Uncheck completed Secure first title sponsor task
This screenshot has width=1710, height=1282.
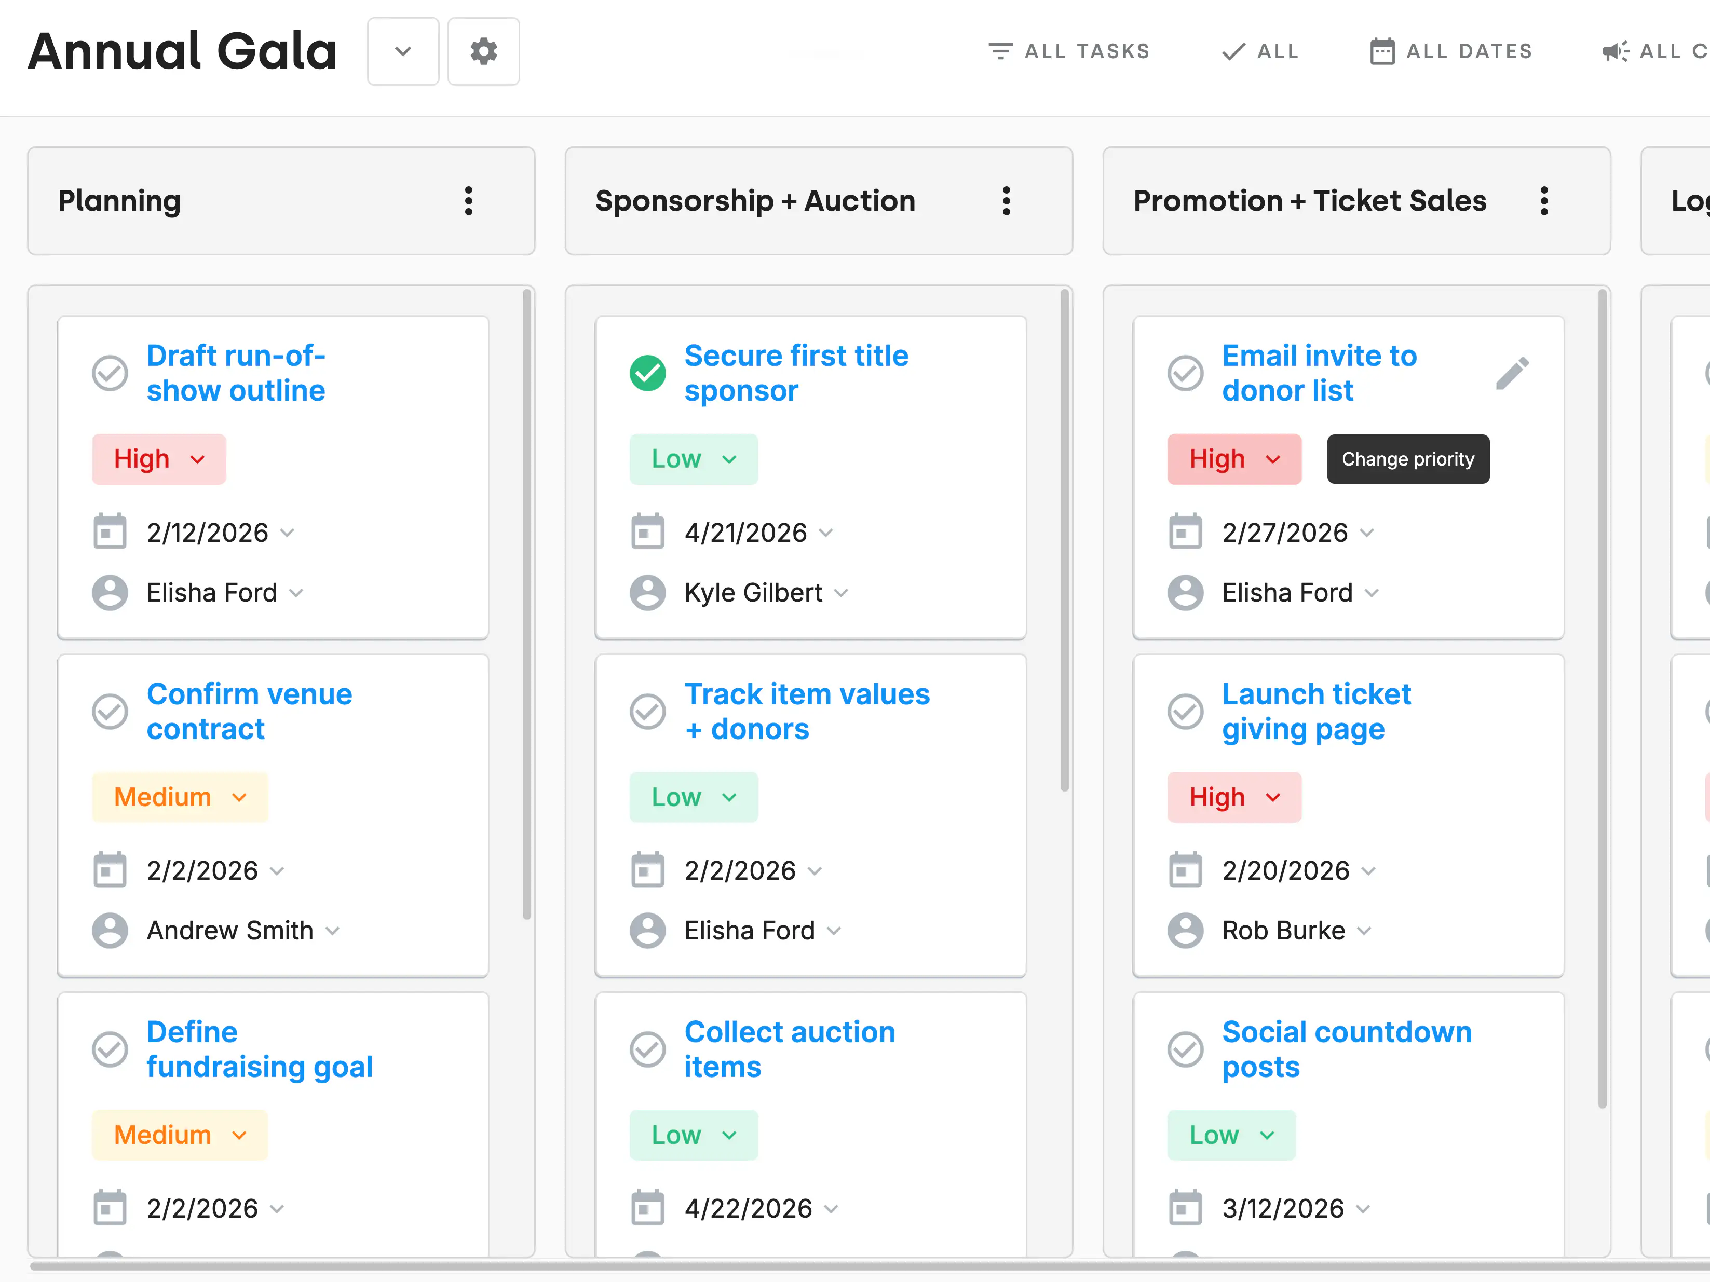647,373
